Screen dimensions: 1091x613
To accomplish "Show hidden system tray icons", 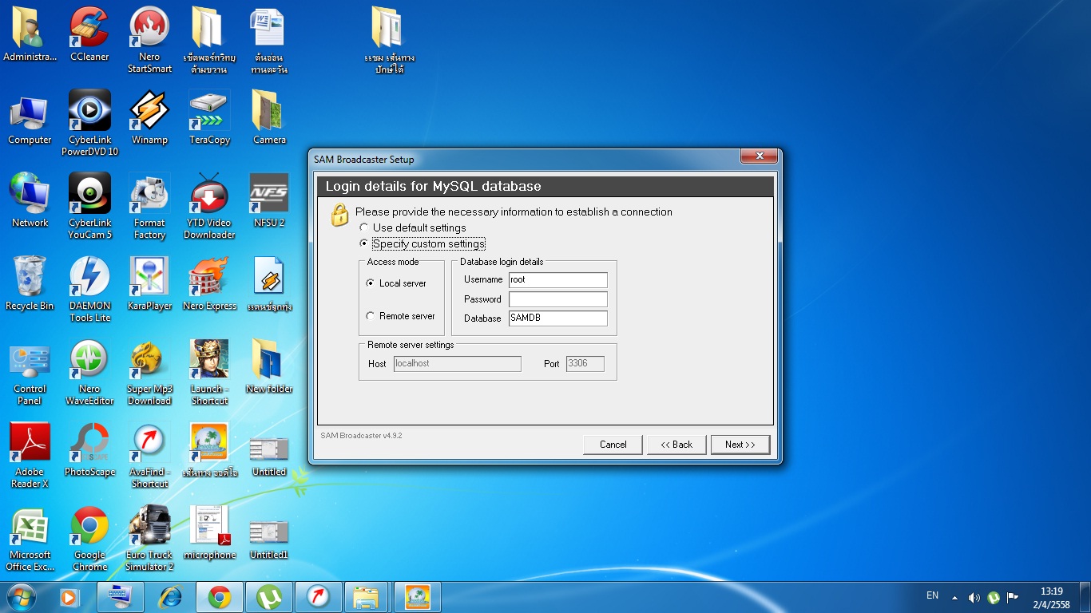I will 954,597.
